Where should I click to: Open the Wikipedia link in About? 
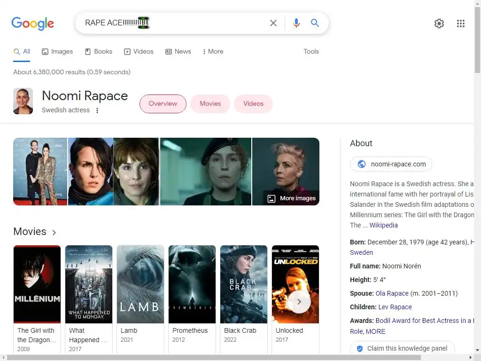pyautogui.click(x=383, y=225)
